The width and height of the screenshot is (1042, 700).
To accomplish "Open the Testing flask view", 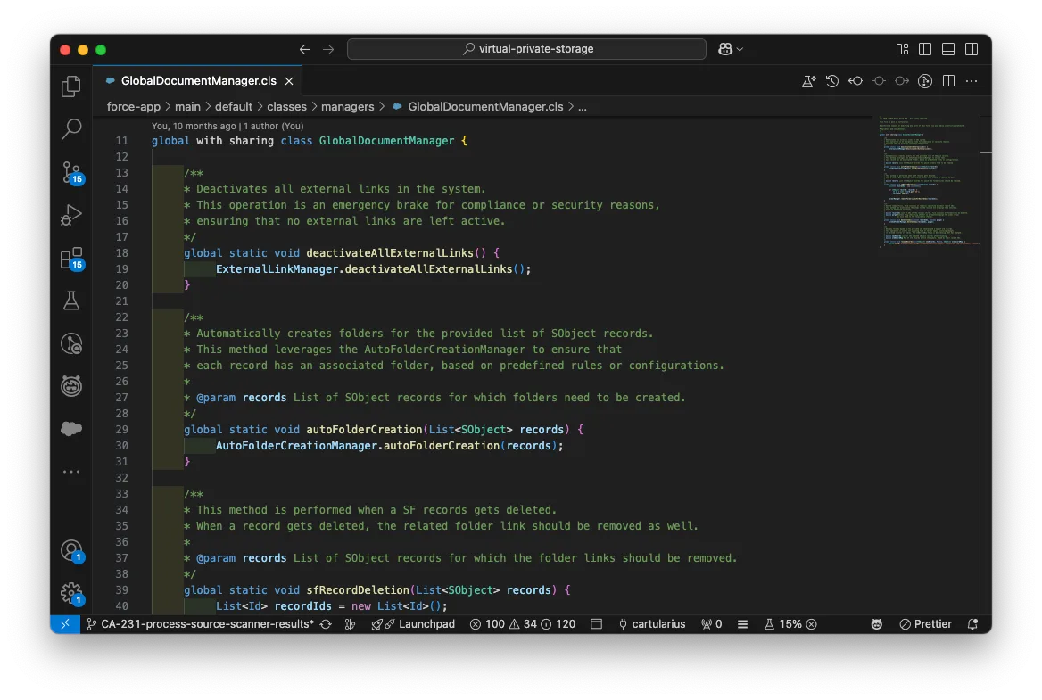I will (71, 301).
